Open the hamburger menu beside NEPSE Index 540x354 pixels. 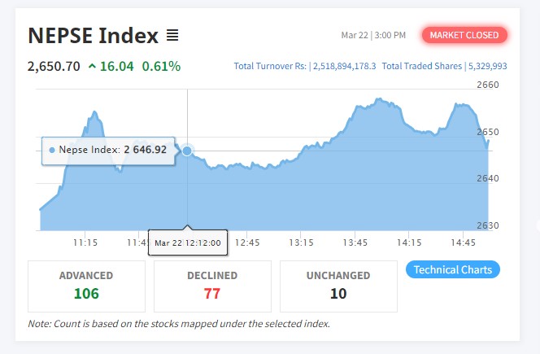coord(172,35)
